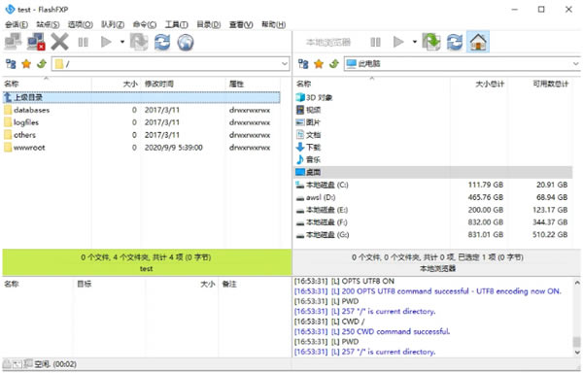583x373 pixels.
Task: Open the 站点(S) menu
Action: click(48, 24)
